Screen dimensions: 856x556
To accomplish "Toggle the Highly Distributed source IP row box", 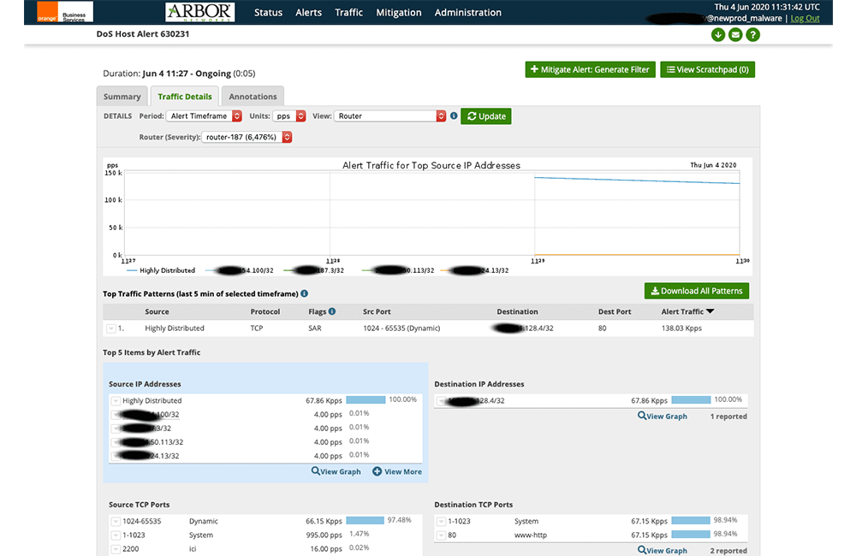I will point(116,401).
